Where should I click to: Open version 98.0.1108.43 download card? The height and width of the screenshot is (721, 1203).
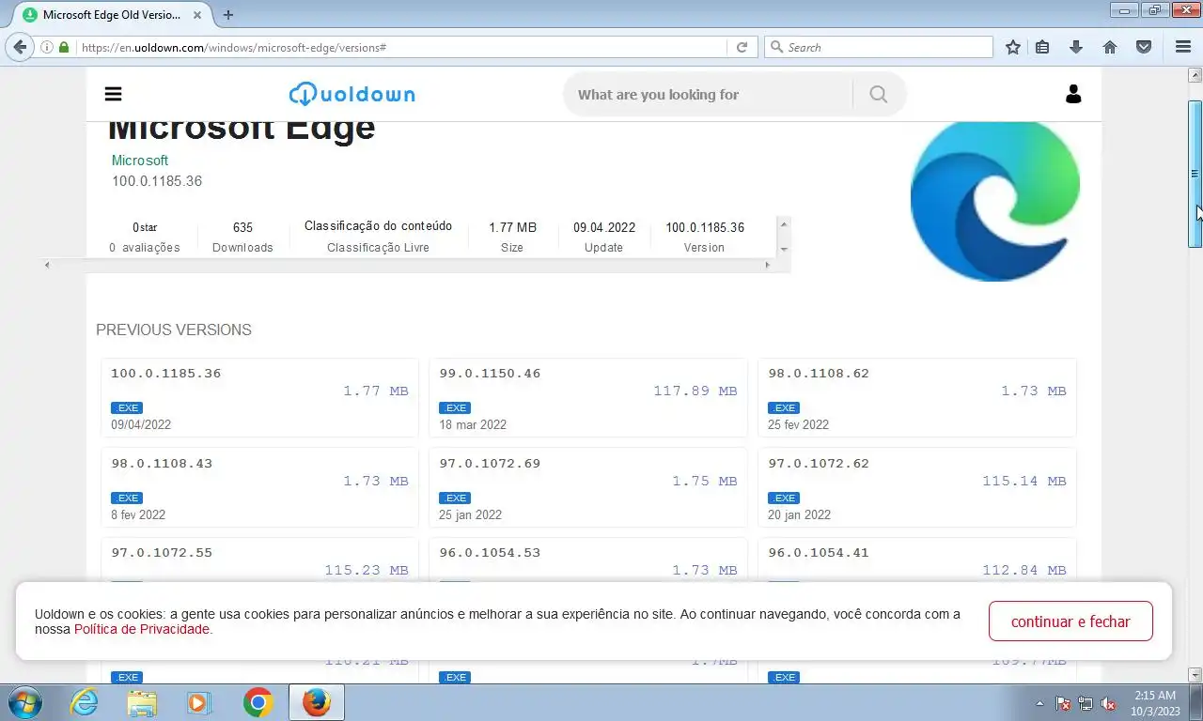(259, 487)
